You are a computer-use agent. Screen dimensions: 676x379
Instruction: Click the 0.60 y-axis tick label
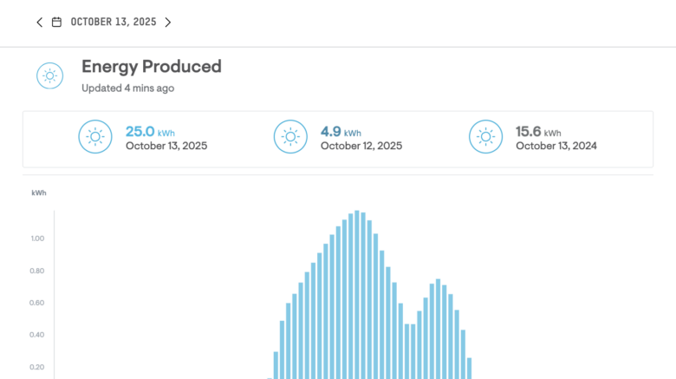37,303
